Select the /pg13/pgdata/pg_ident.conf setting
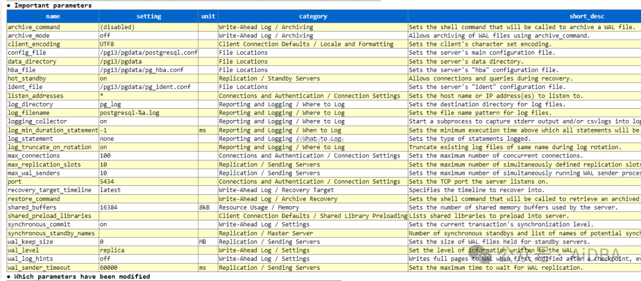Screen dimensions: 641x281 click(145, 87)
